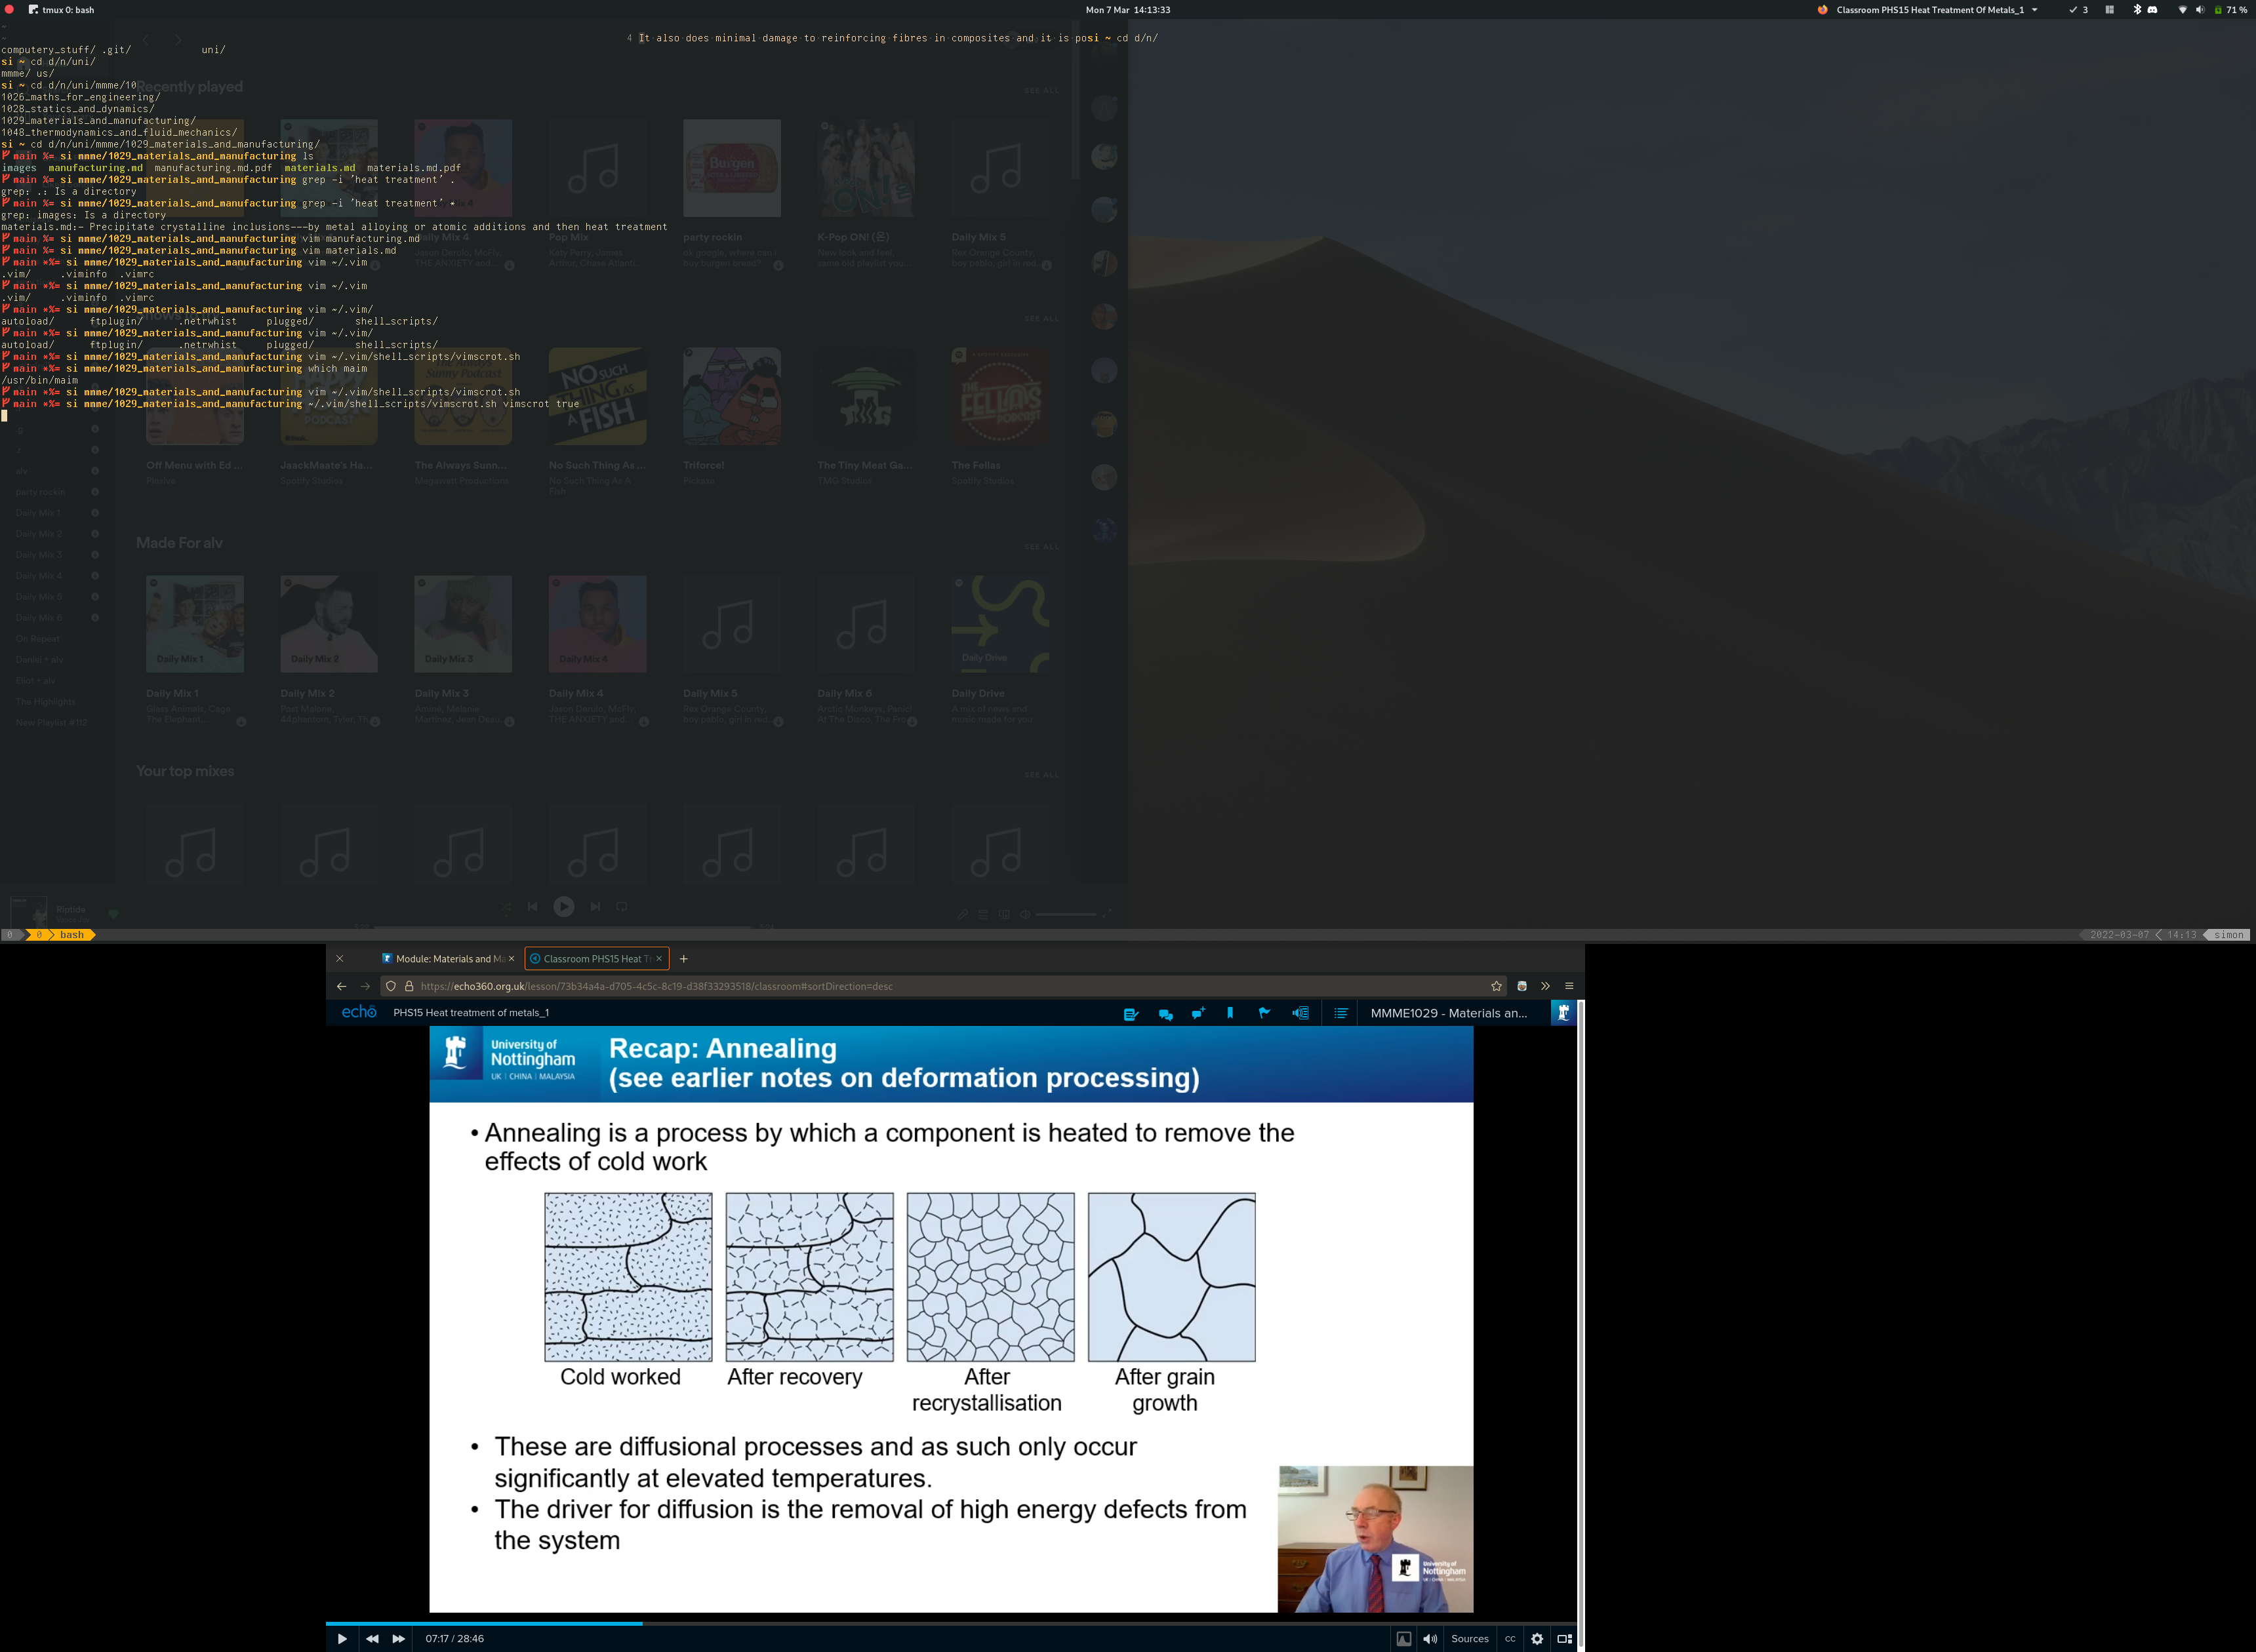Play the lecture video
This screenshot has width=2256, height=1652.
(342, 1638)
